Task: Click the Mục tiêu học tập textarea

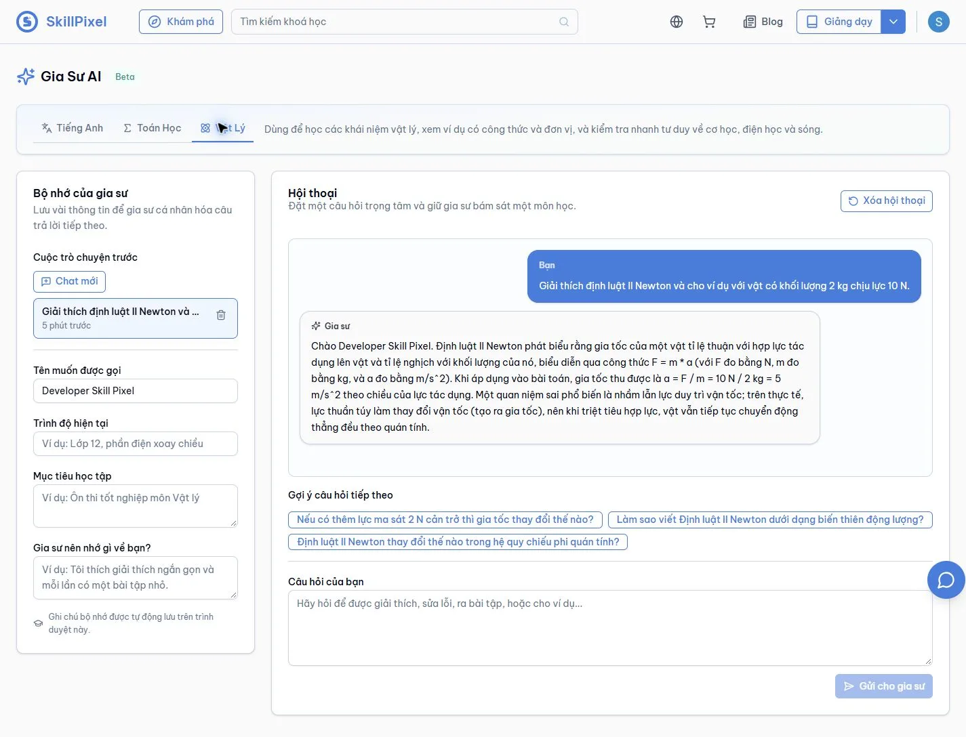Action: [136, 506]
